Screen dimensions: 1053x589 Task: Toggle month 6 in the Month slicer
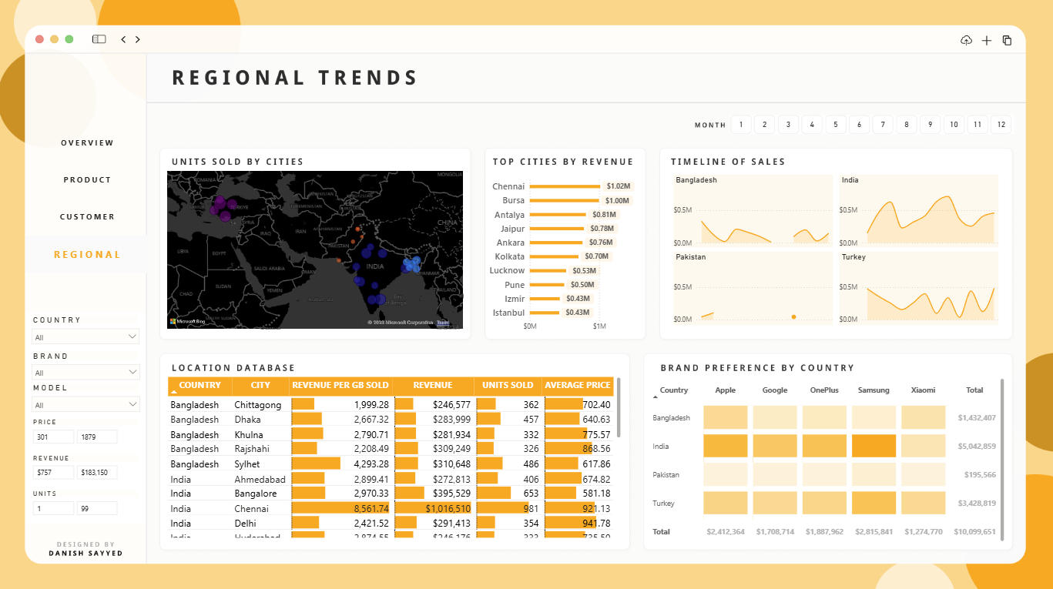pyautogui.click(x=859, y=125)
